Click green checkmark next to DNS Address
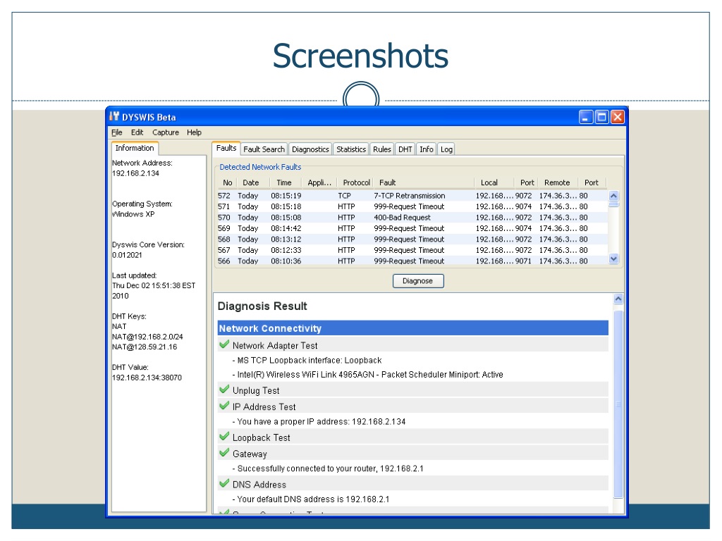This screenshot has height=541, width=722. point(224,484)
